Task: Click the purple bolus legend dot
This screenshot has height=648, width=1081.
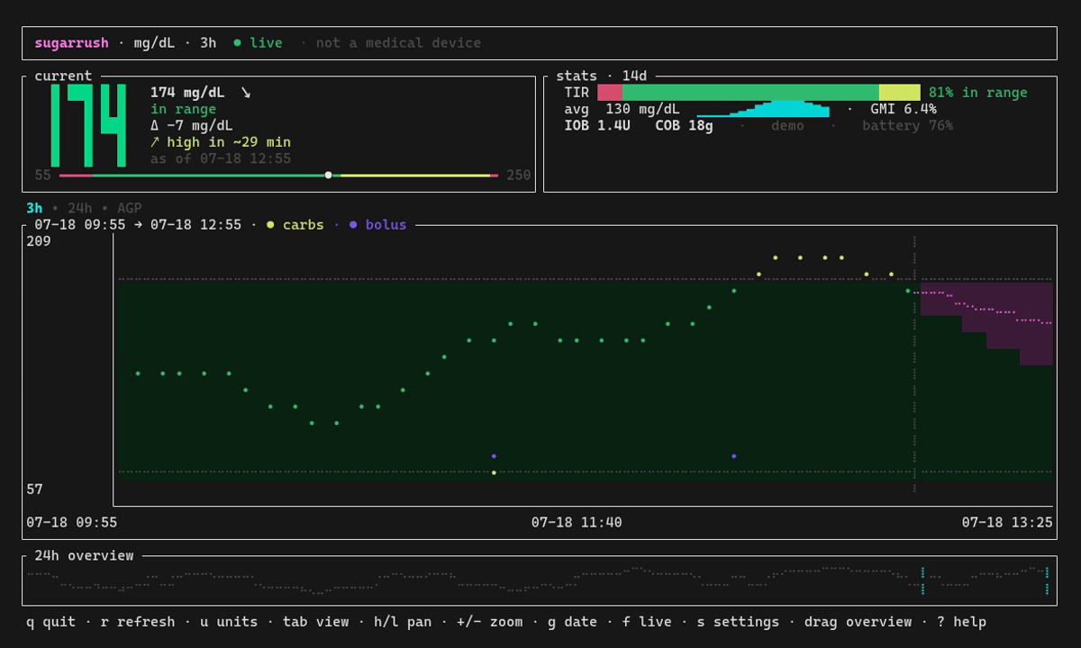Action: coord(353,225)
